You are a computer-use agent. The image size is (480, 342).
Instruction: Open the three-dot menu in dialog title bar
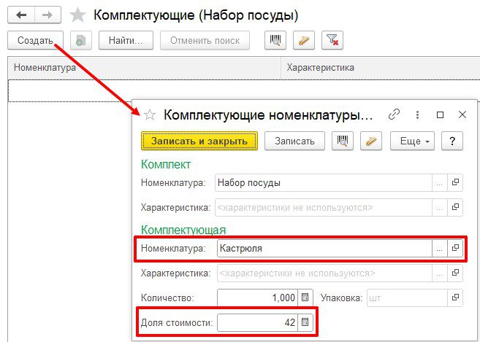[x=417, y=114]
